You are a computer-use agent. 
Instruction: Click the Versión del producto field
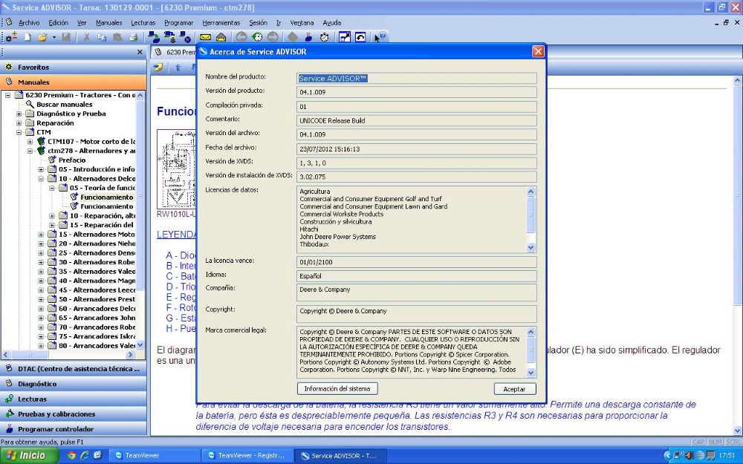(x=417, y=92)
